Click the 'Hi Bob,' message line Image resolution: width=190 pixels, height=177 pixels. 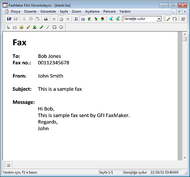pos(46,109)
